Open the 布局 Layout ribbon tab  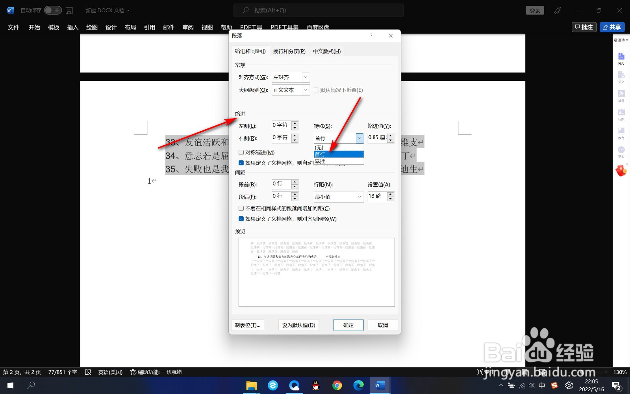click(x=130, y=27)
